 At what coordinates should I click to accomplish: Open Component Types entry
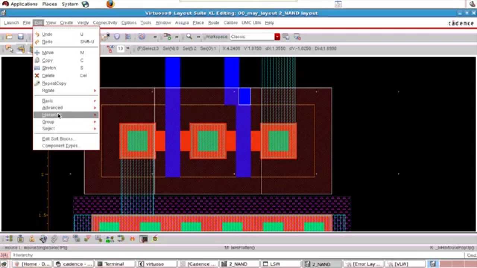(66, 146)
